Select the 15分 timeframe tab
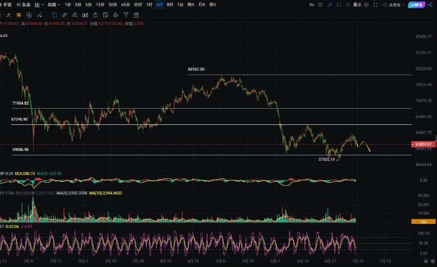Image resolution: width=437 pixels, height=267 pixels. [x=100, y=5]
